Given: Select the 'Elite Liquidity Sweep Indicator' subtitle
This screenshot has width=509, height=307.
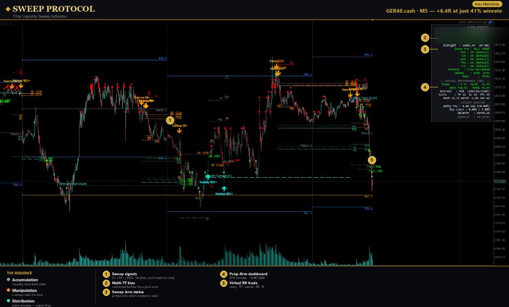Looking at the screenshot, I should point(40,16).
